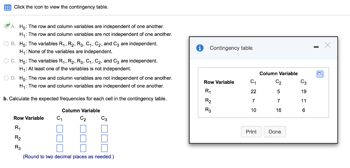
Task: Choose answer option C
Action: (6, 61)
